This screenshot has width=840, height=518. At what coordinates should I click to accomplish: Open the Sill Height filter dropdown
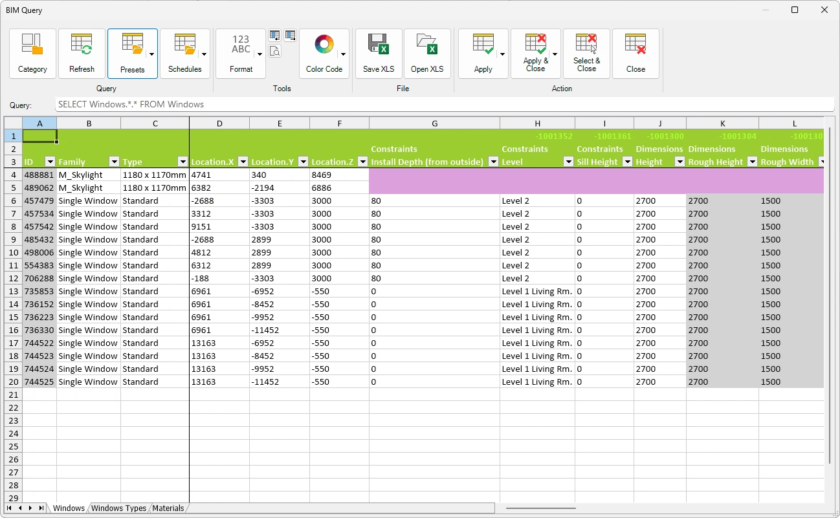click(627, 162)
